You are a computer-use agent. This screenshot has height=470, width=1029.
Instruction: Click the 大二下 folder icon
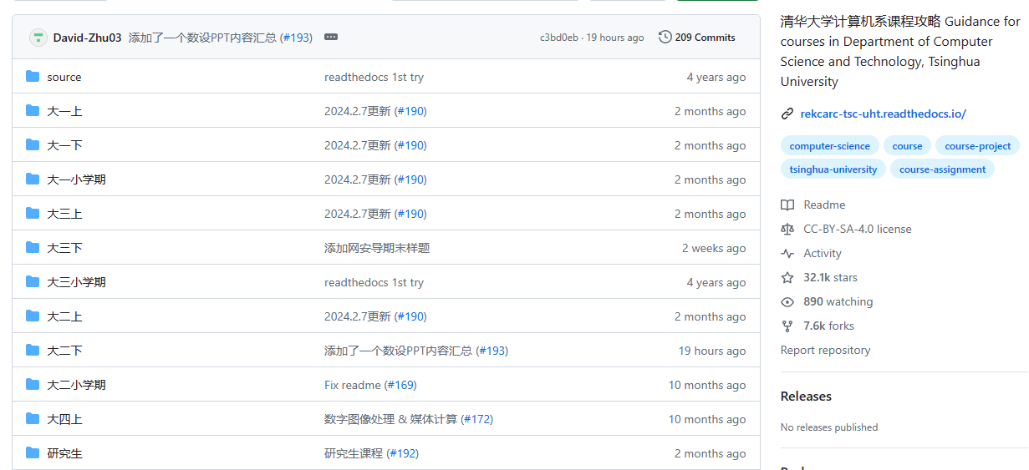33,351
